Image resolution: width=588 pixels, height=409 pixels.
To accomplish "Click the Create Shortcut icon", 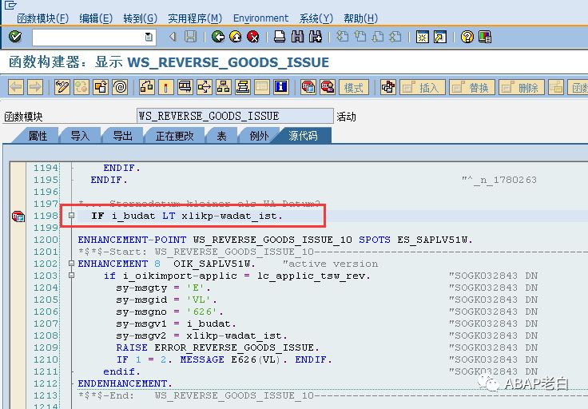I will (440, 37).
